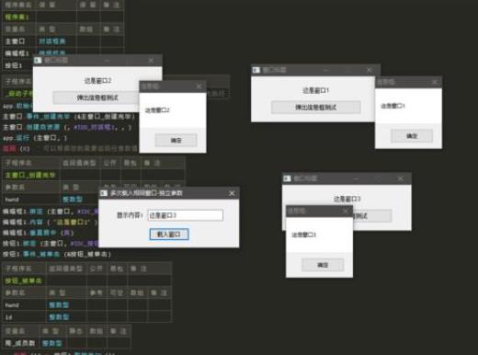Screen dimensions: 478x355
Task: Select the 主窗口 variable name cell
Action: click(19, 41)
